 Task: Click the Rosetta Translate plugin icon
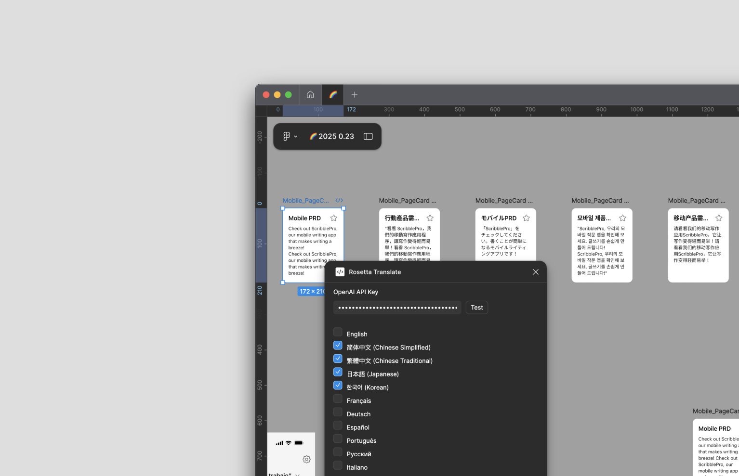(x=340, y=272)
